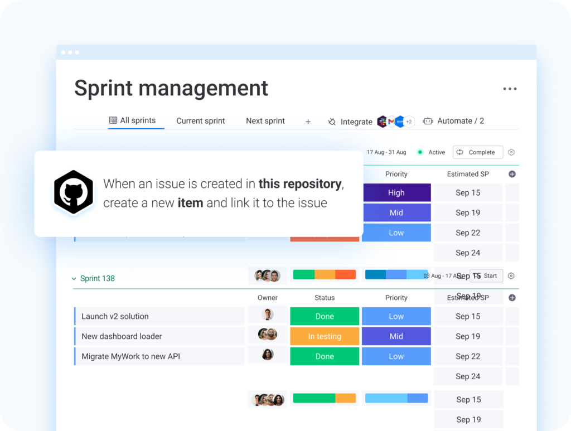This screenshot has height=431, width=571.
Task: Click the Slack integration icon
Action: click(x=382, y=122)
